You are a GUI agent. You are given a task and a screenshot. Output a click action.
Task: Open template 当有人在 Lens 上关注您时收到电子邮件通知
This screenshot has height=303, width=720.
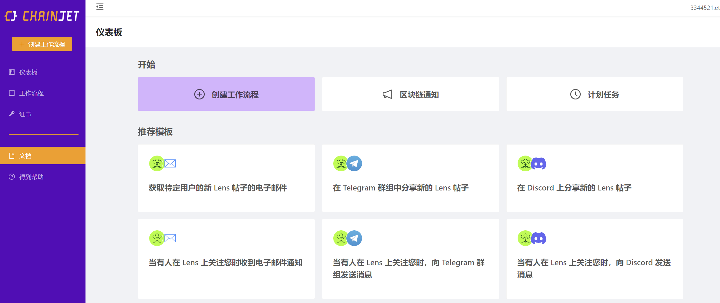point(226,259)
